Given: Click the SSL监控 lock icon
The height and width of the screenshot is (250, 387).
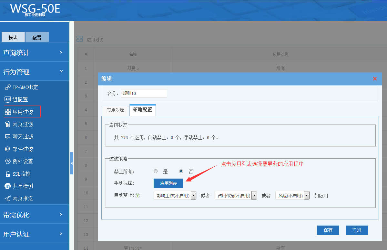Looking at the screenshot, I should (x=8, y=174).
